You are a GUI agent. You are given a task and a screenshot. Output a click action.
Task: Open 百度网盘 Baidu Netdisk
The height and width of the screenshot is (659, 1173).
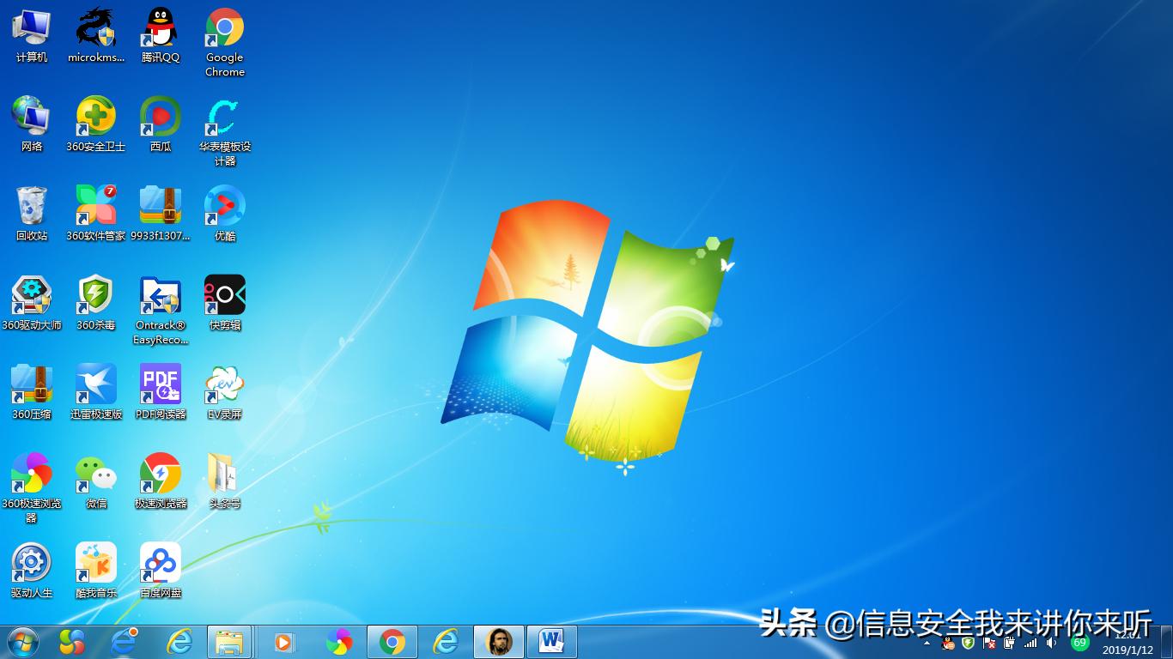point(160,564)
